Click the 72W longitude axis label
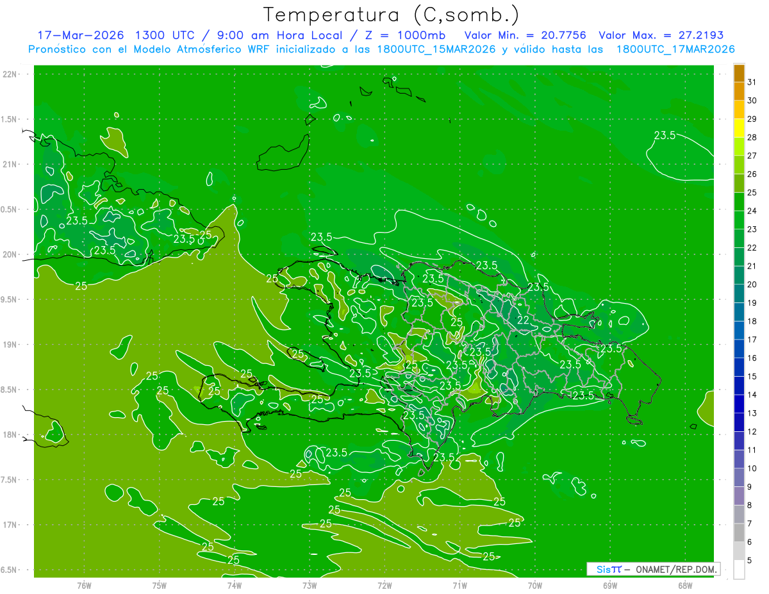The width and height of the screenshot is (769, 594). tap(384, 586)
